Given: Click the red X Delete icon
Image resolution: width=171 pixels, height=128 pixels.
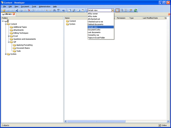Looking at the screenshot, I should 29,10.
